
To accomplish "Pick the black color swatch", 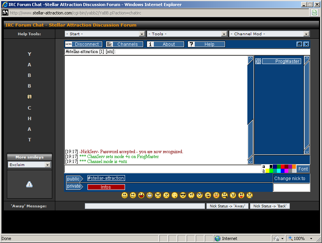I will [271, 166].
